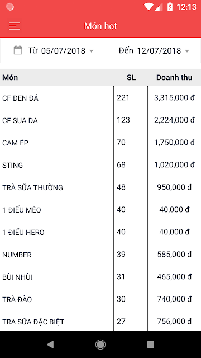Expand the Đến 12/07/2018 date dropdown arrow

(x=187, y=51)
